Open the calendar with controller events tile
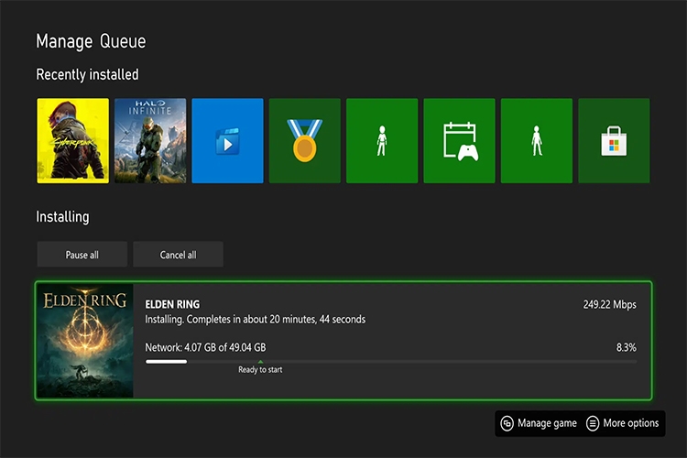687x458 pixels. 459,141
